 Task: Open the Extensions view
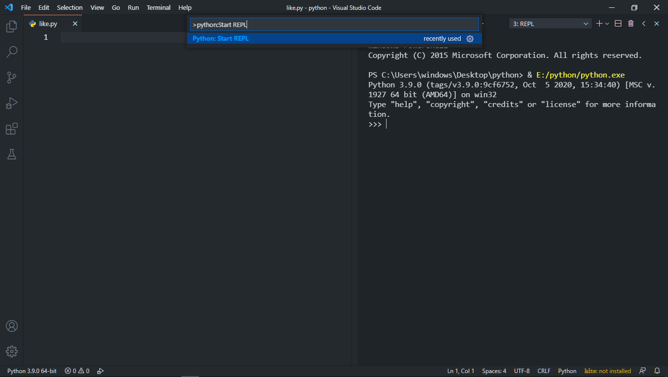click(x=12, y=129)
